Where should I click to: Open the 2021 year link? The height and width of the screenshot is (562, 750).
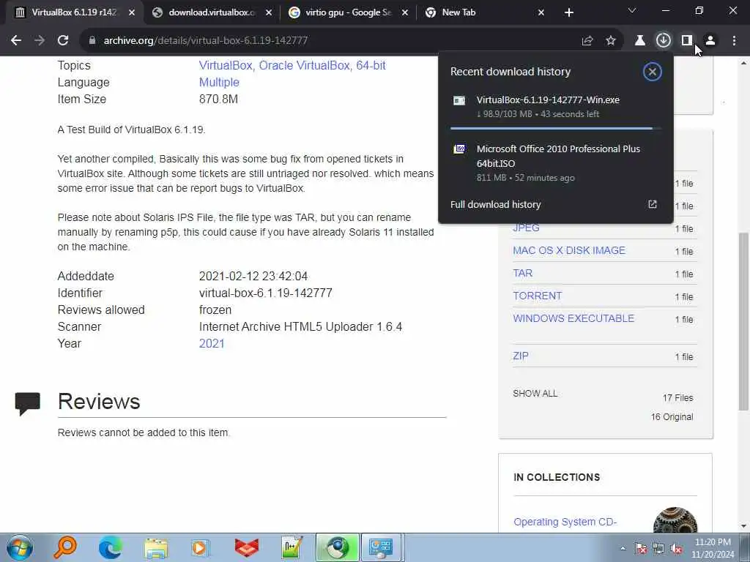(x=212, y=344)
